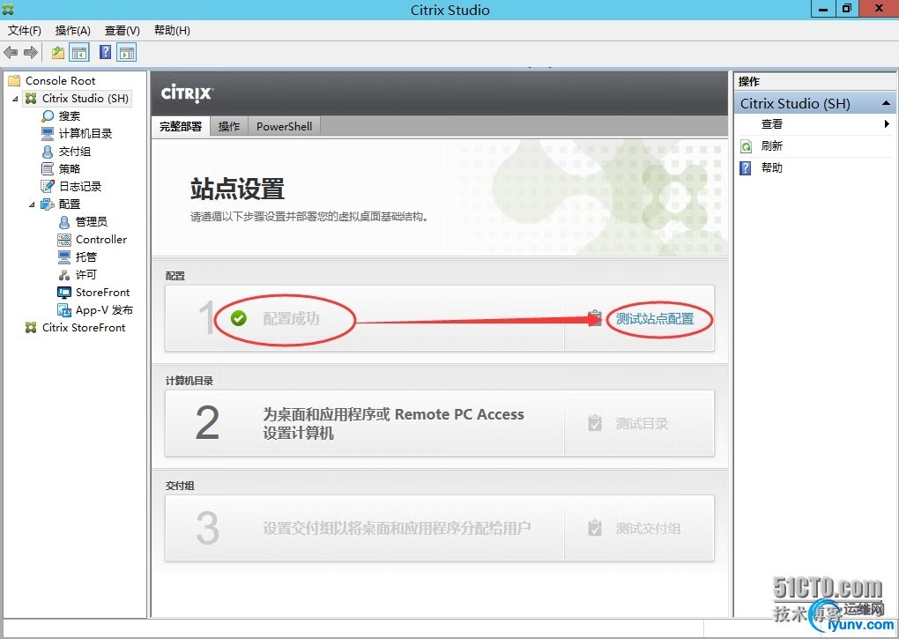Click the Console Root folder icon
This screenshot has width=899, height=639.
pos(14,81)
